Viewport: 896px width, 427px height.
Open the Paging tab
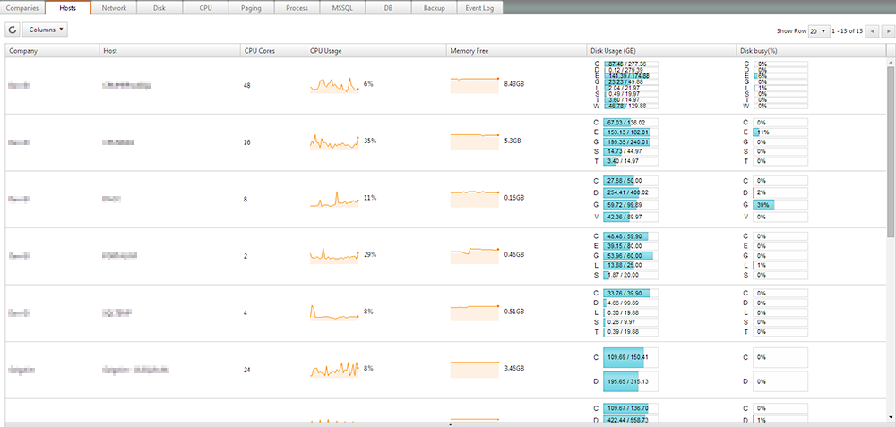(x=251, y=8)
